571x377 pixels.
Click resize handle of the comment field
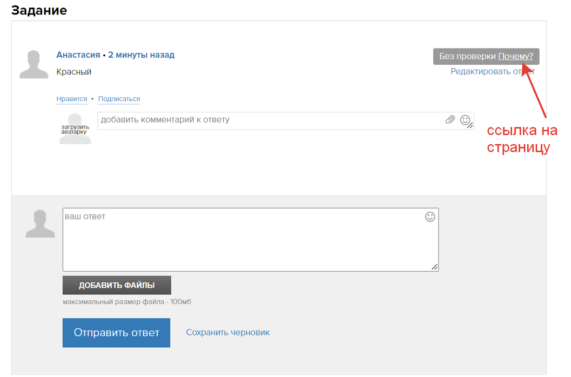pos(470,125)
